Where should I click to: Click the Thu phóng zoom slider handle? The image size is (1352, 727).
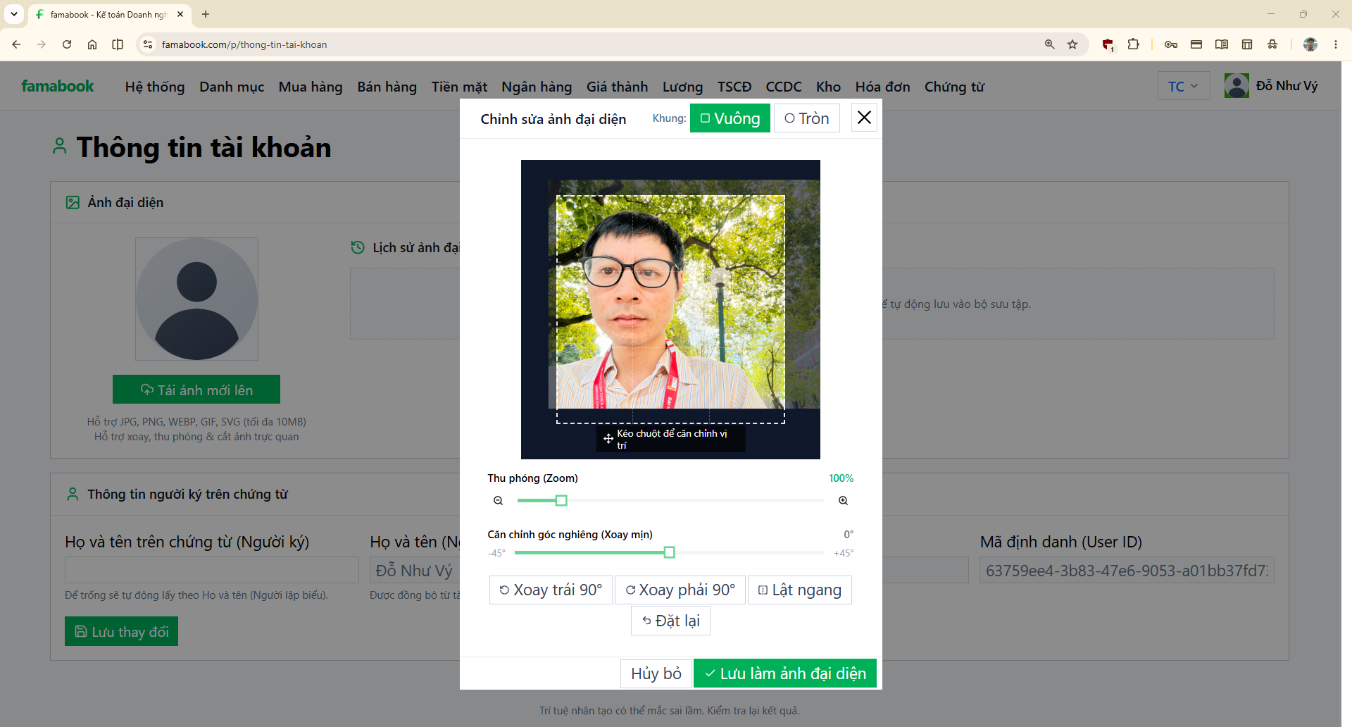(561, 501)
